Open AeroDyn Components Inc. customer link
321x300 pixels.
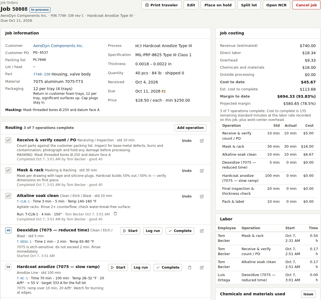tap(58, 46)
